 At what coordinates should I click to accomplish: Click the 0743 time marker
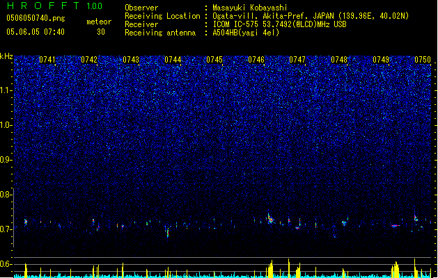coord(131,60)
